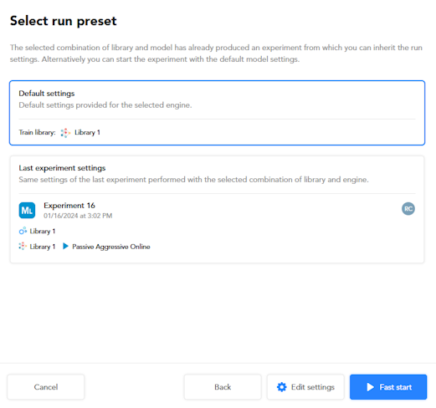Click the RC user avatar

tap(408, 209)
